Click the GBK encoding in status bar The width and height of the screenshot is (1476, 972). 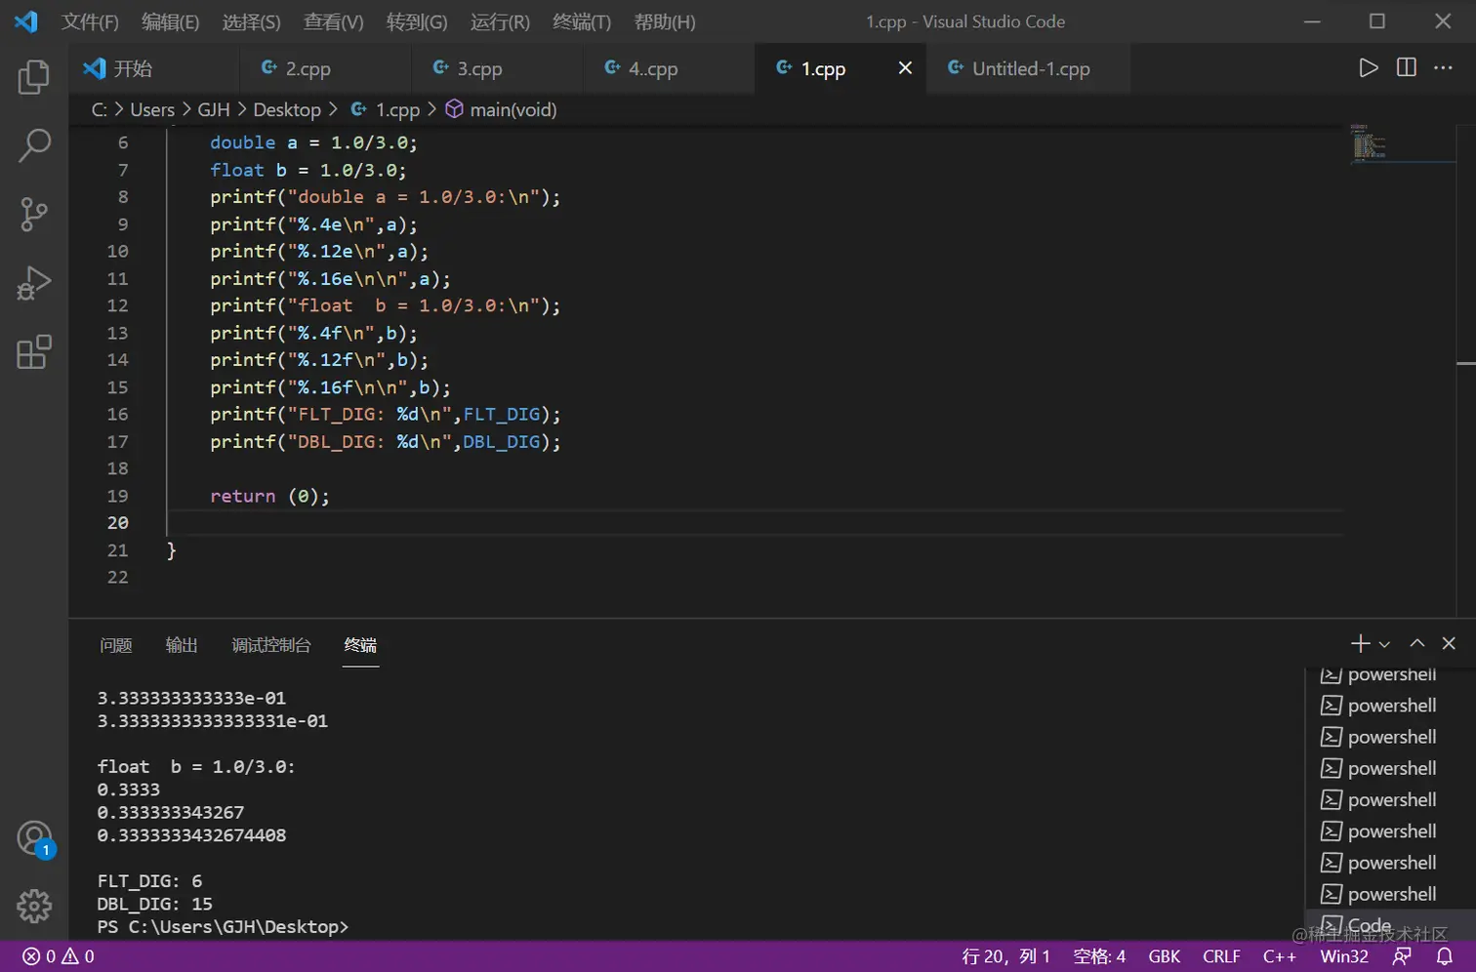pyautogui.click(x=1164, y=956)
